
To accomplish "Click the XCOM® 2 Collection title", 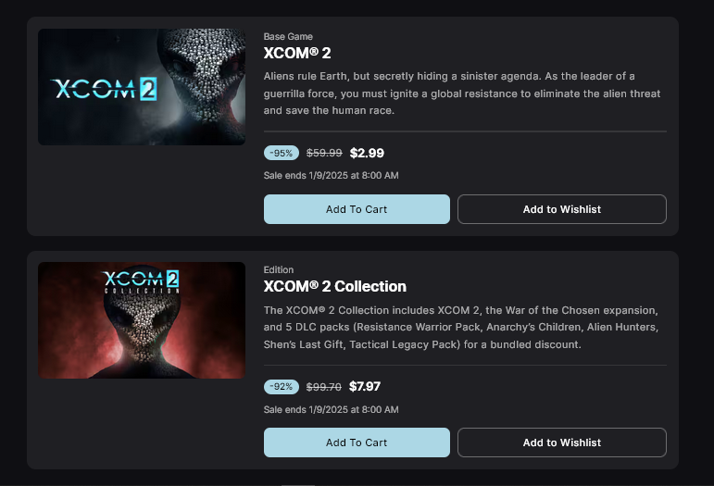I will pos(334,286).
